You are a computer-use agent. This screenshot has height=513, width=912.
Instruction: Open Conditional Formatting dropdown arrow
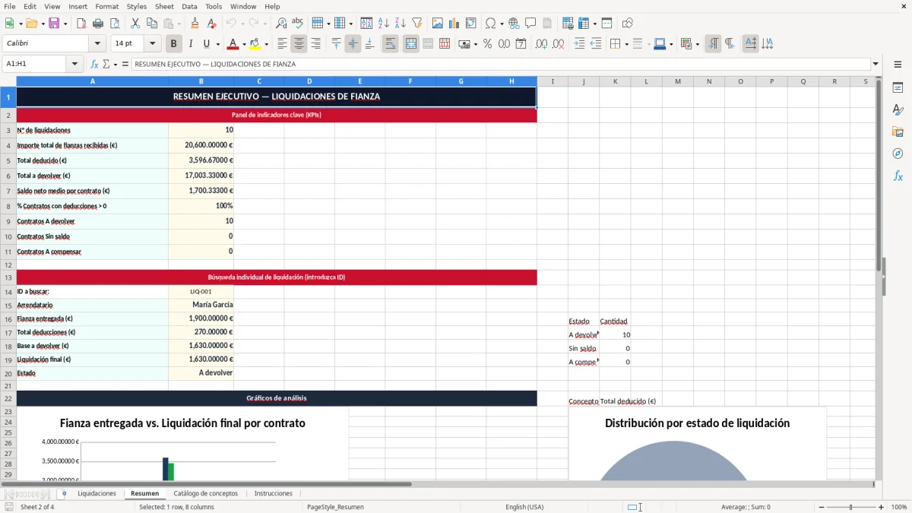pyautogui.click(x=697, y=44)
